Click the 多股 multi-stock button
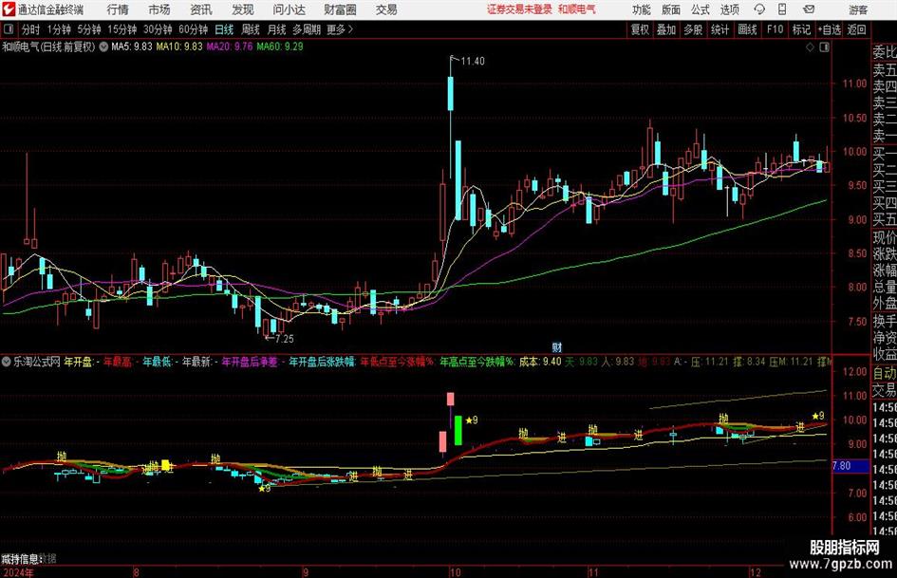 tap(693, 29)
